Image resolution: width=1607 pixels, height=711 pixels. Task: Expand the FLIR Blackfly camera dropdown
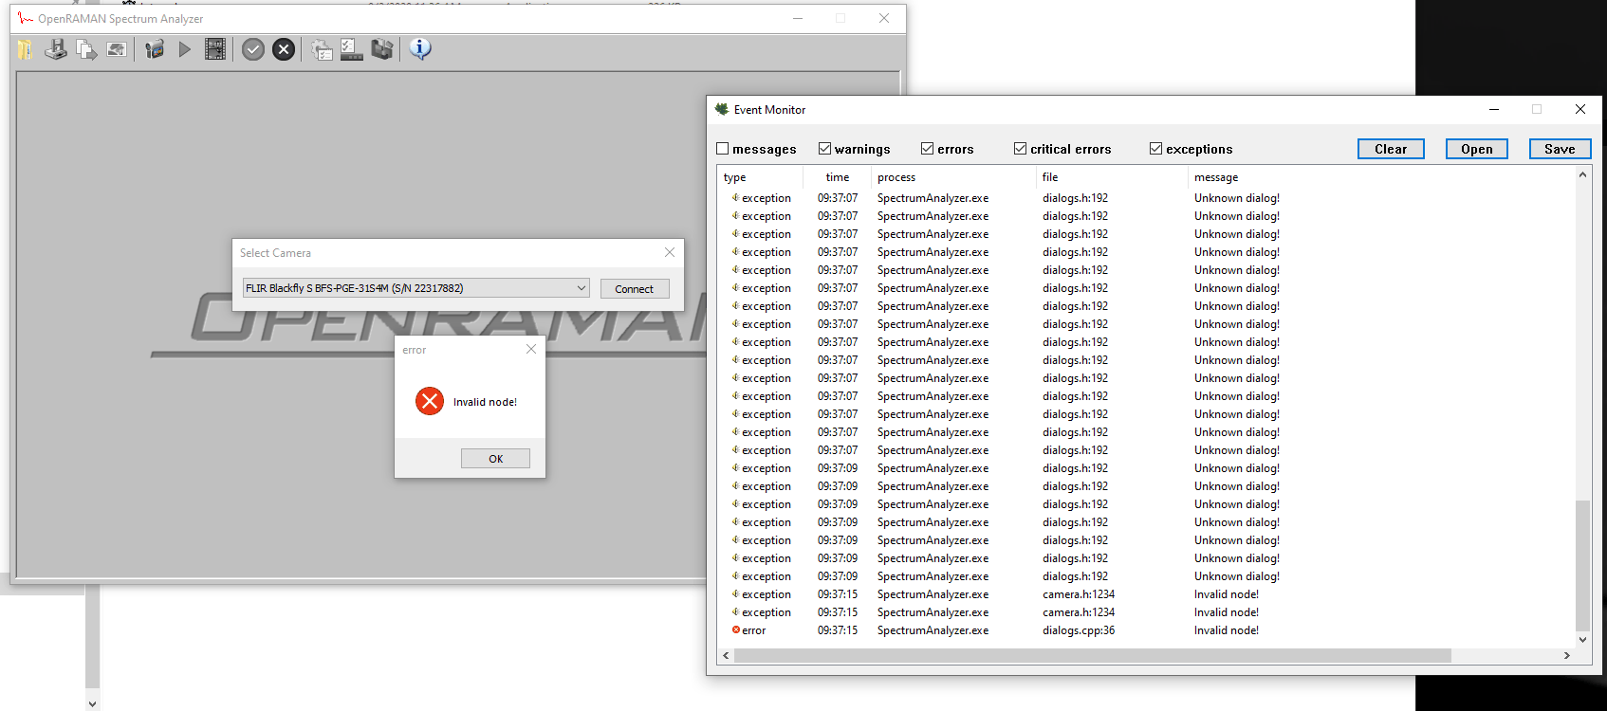581,288
